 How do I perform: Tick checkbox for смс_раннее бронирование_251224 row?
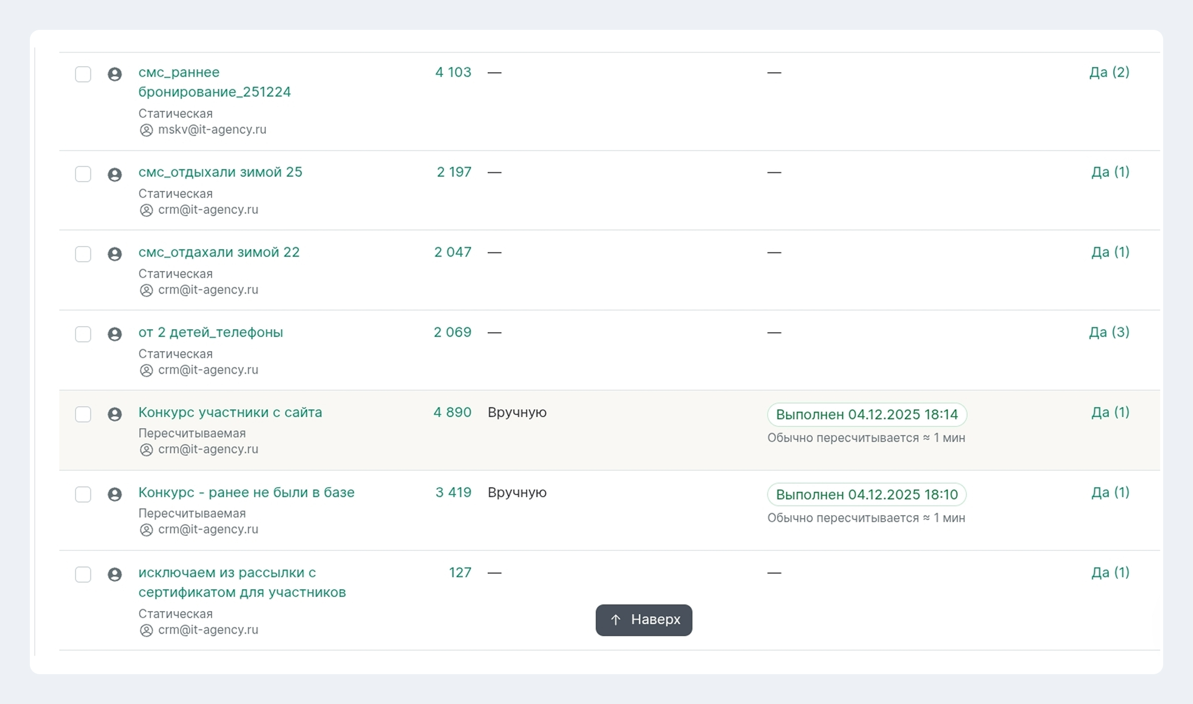point(83,74)
